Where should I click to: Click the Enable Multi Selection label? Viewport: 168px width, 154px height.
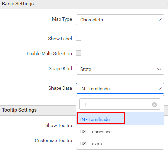pos(49,53)
